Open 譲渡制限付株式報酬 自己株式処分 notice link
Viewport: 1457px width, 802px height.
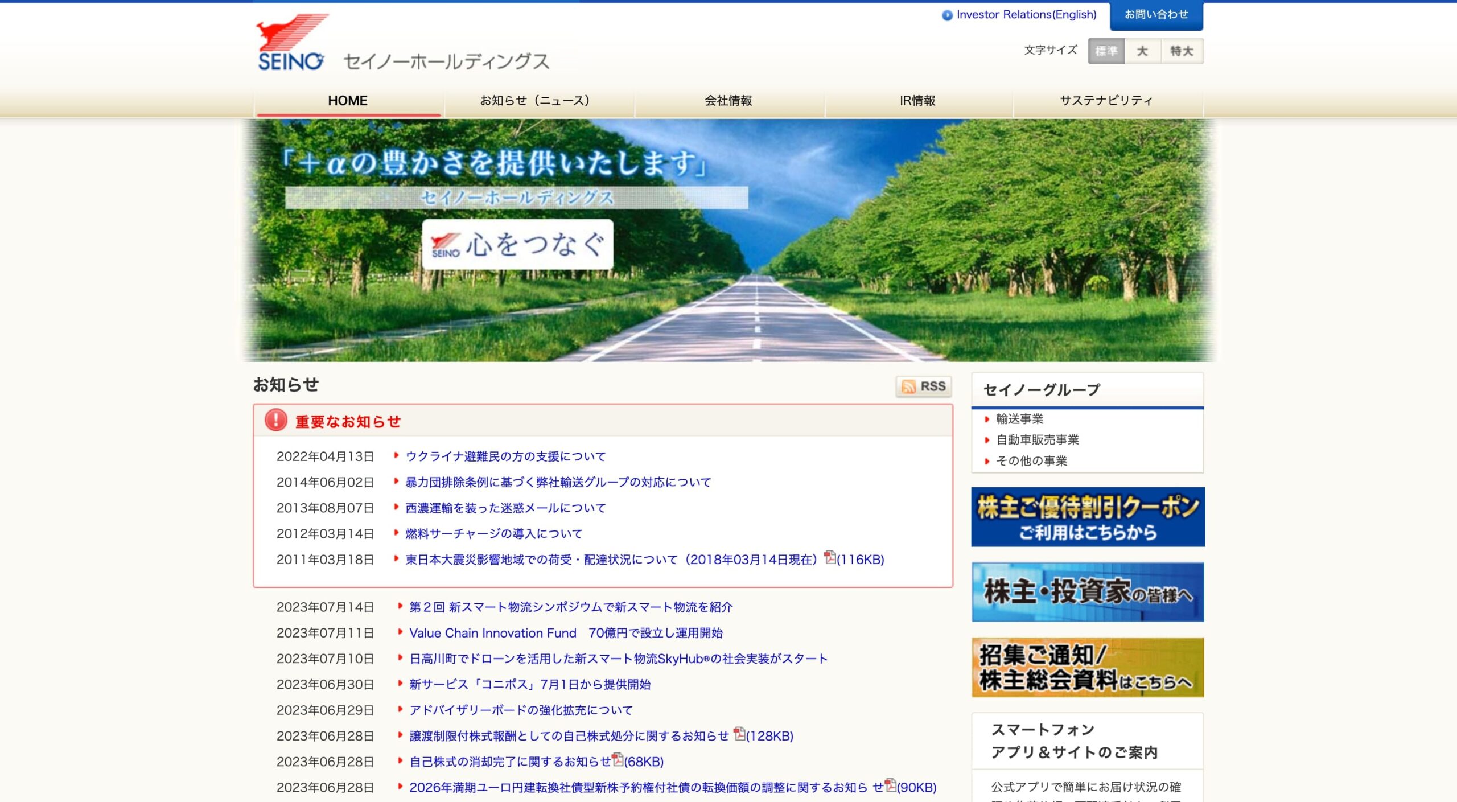[569, 736]
